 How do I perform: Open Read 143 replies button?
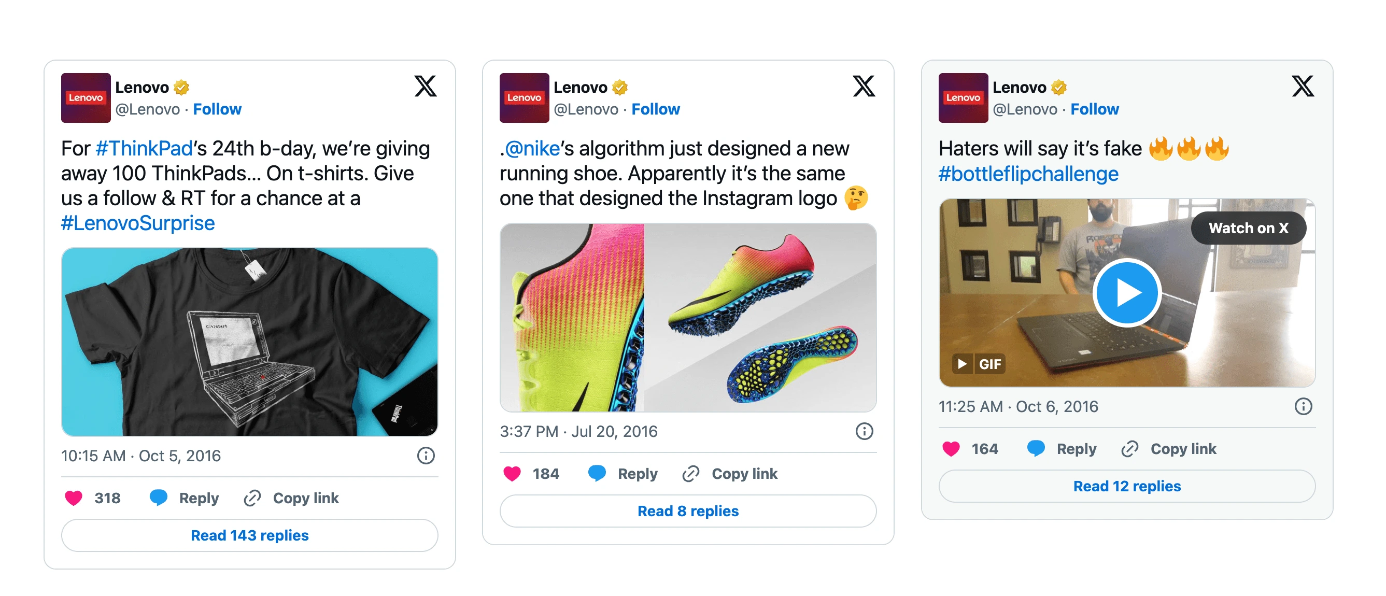pyautogui.click(x=250, y=535)
